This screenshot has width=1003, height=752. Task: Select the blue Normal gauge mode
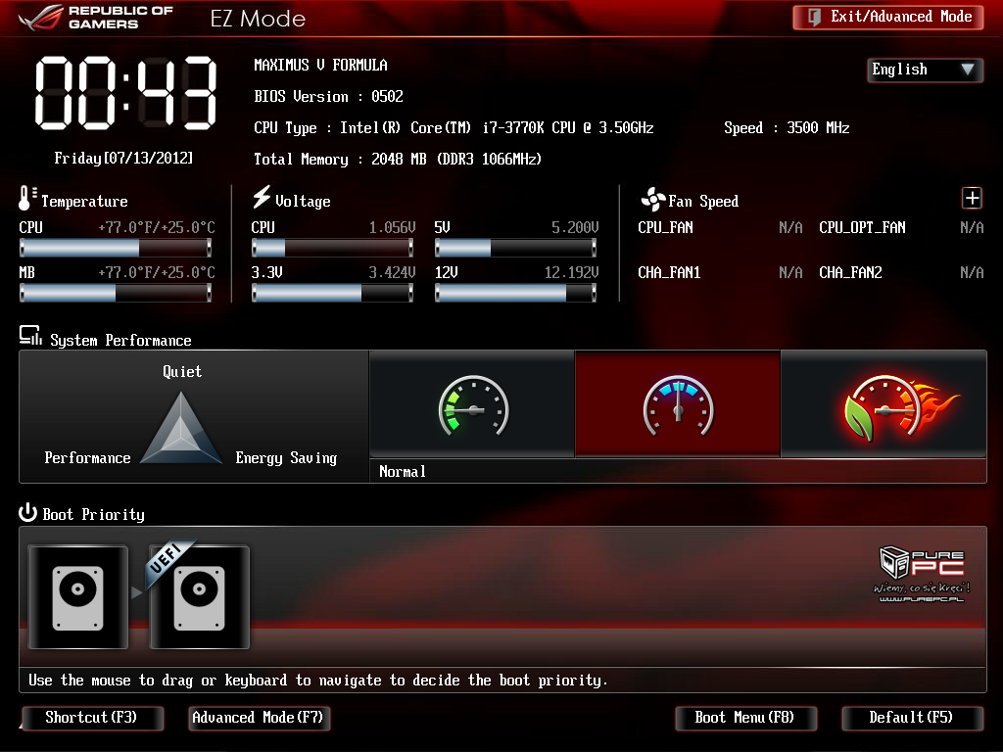678,404
